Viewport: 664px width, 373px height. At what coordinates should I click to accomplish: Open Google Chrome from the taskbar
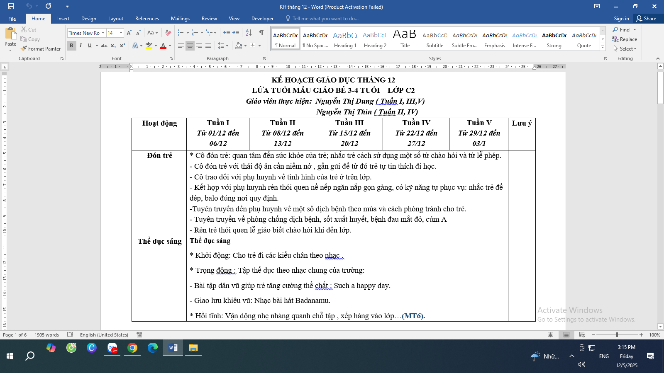(x=132, y=348)
